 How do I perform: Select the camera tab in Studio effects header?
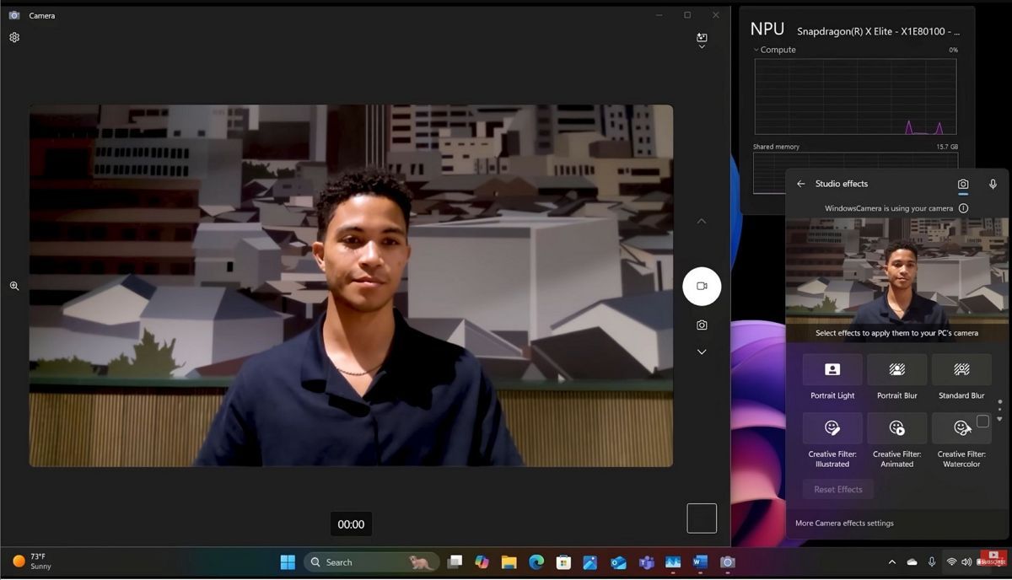(x=964, y=184)
